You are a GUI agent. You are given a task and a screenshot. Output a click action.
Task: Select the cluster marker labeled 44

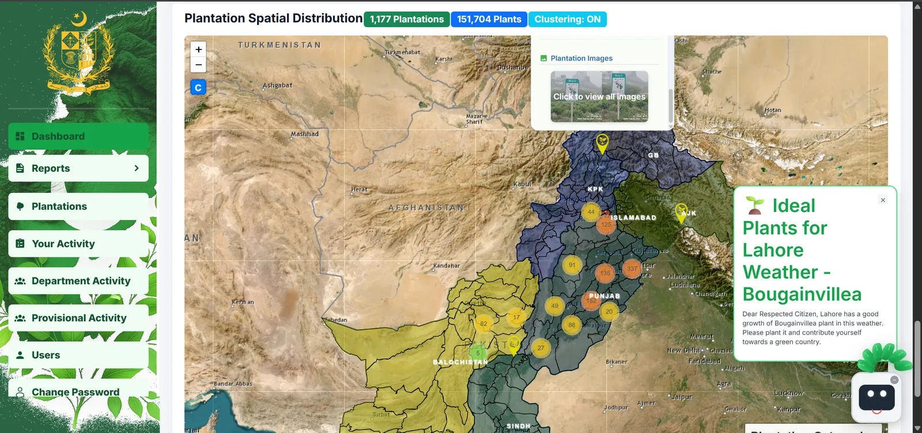(591, 212)
